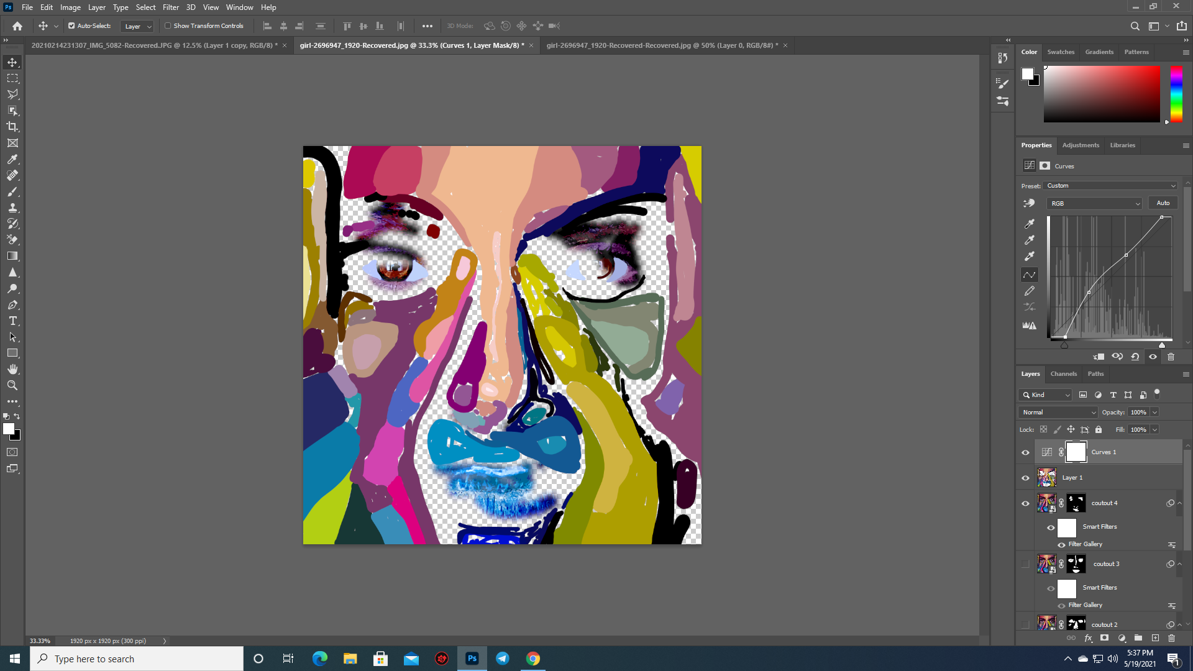Select the Rectangular Marquee tool

click(12, 78)
